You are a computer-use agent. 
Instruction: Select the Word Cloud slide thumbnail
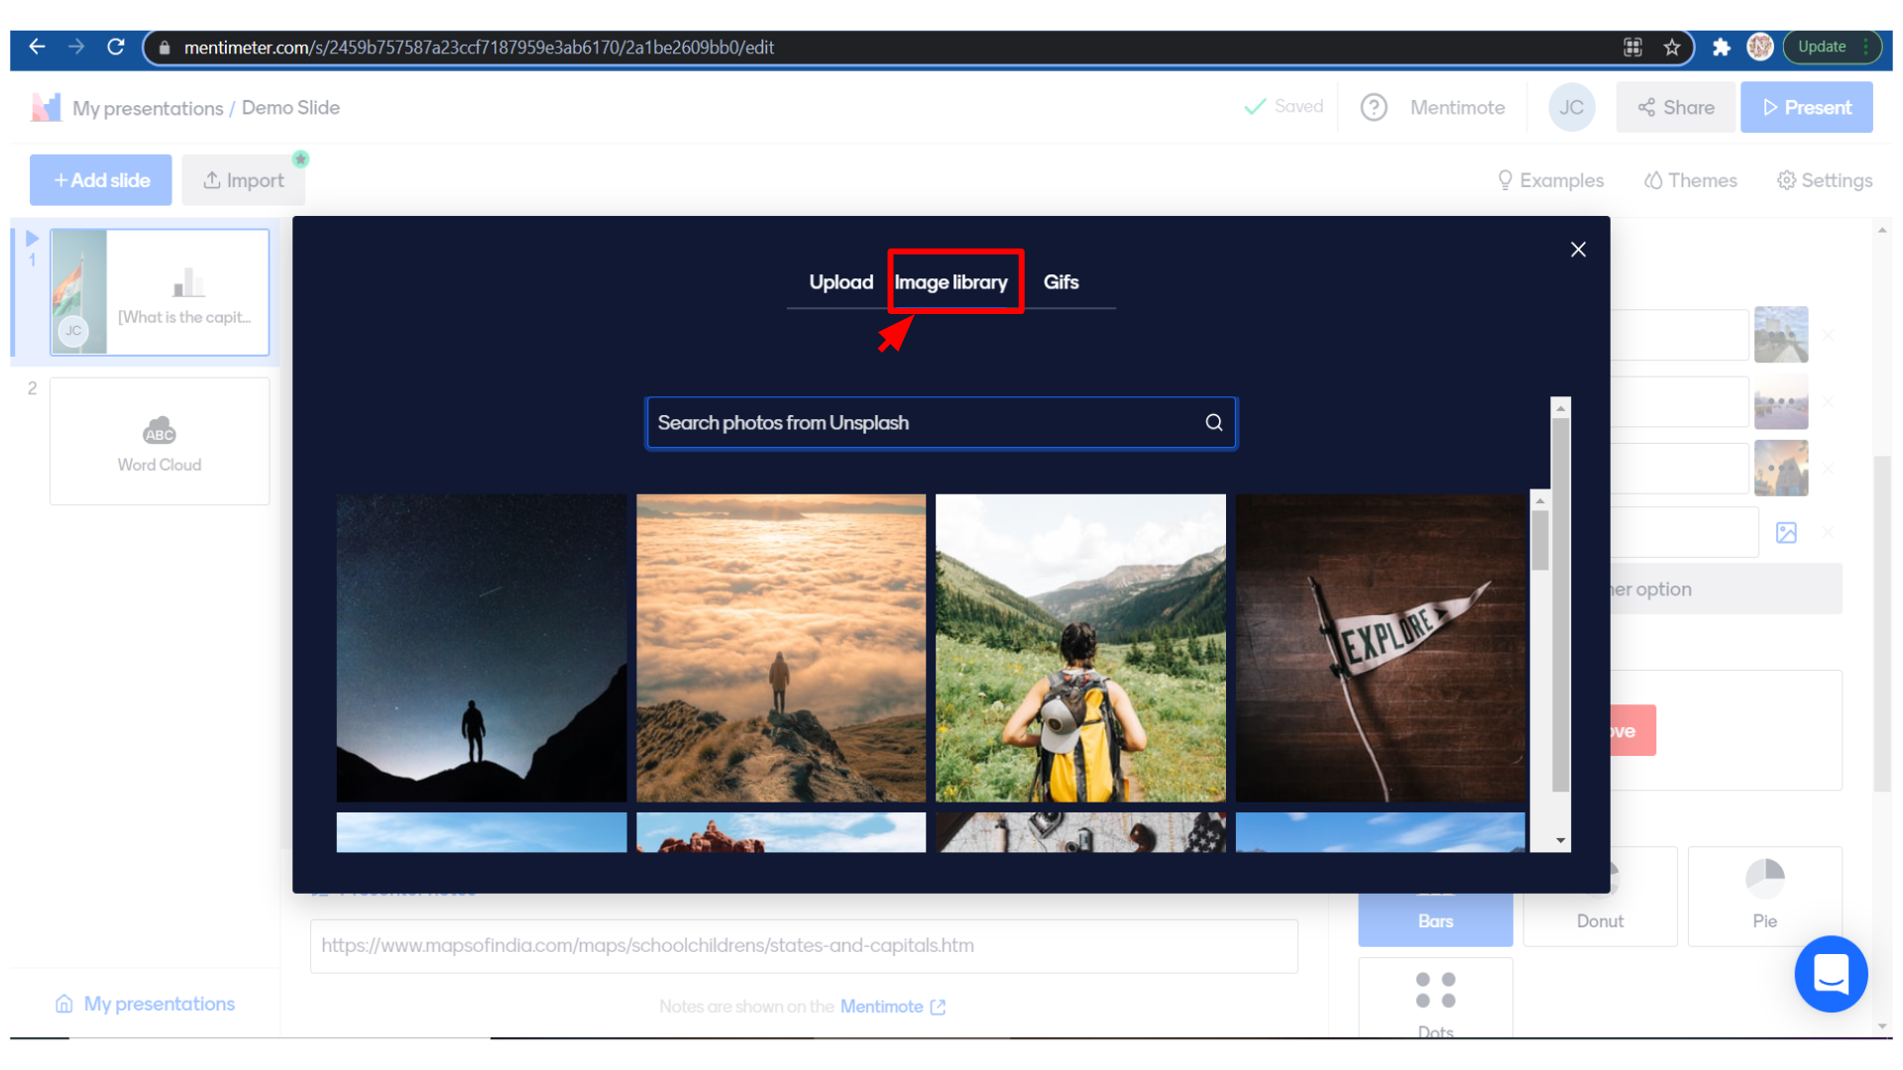160,441
